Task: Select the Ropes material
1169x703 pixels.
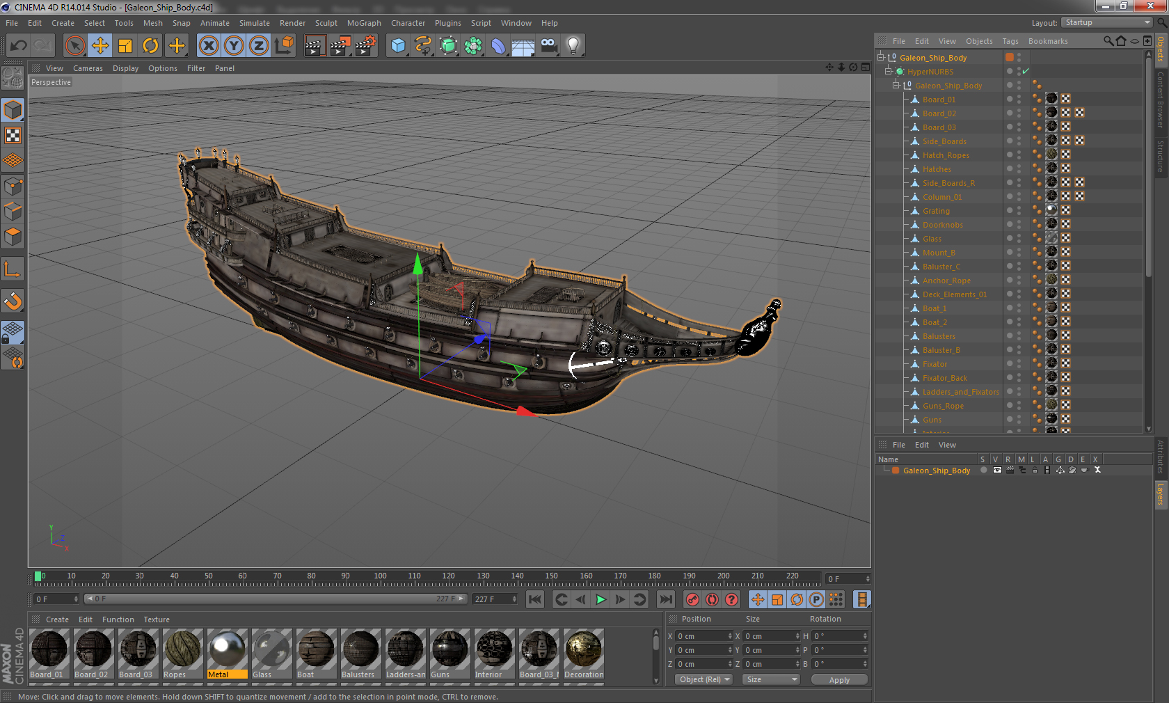Action: 182,654
